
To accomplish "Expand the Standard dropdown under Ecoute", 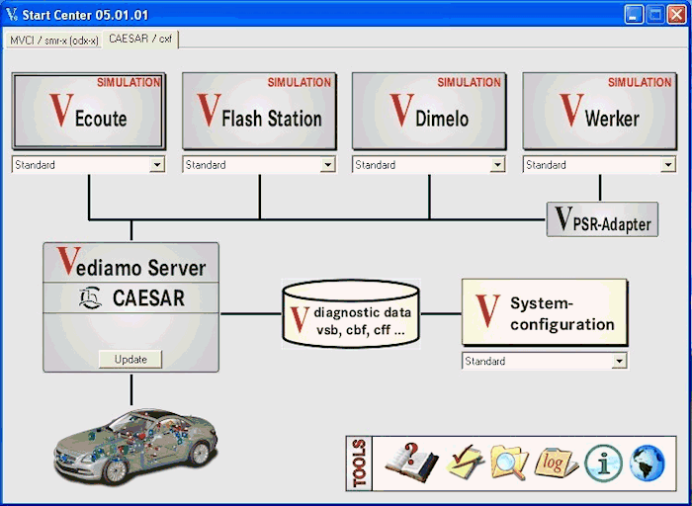I will pyautogui.click(x=156, y=165).
